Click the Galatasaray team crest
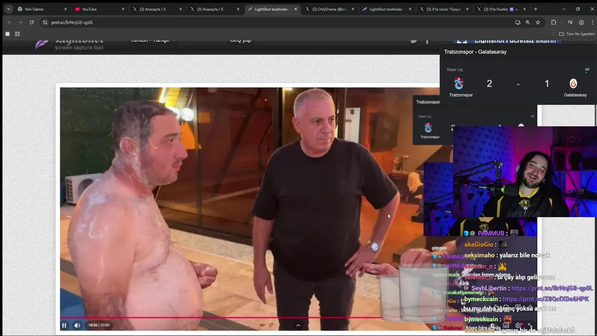The height and width of the screenshot is (336, 597). click(x=573, y=84)
